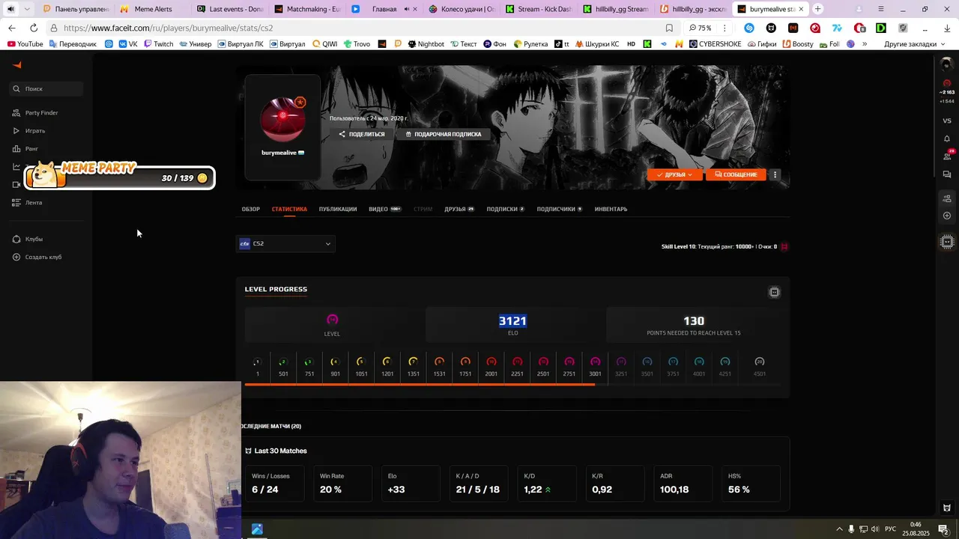
Task: Click the video camera sidebar icon
Action: coord(16,185)
